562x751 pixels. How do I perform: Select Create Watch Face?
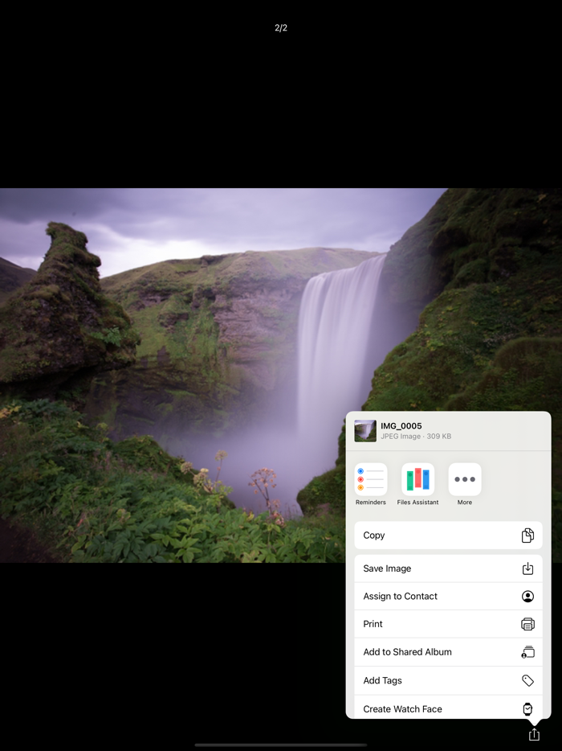[448, 708]
